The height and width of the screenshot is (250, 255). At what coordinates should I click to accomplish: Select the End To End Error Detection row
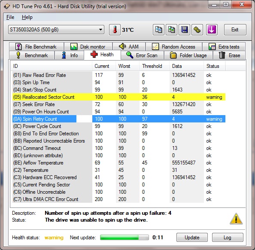coord(119,134)
